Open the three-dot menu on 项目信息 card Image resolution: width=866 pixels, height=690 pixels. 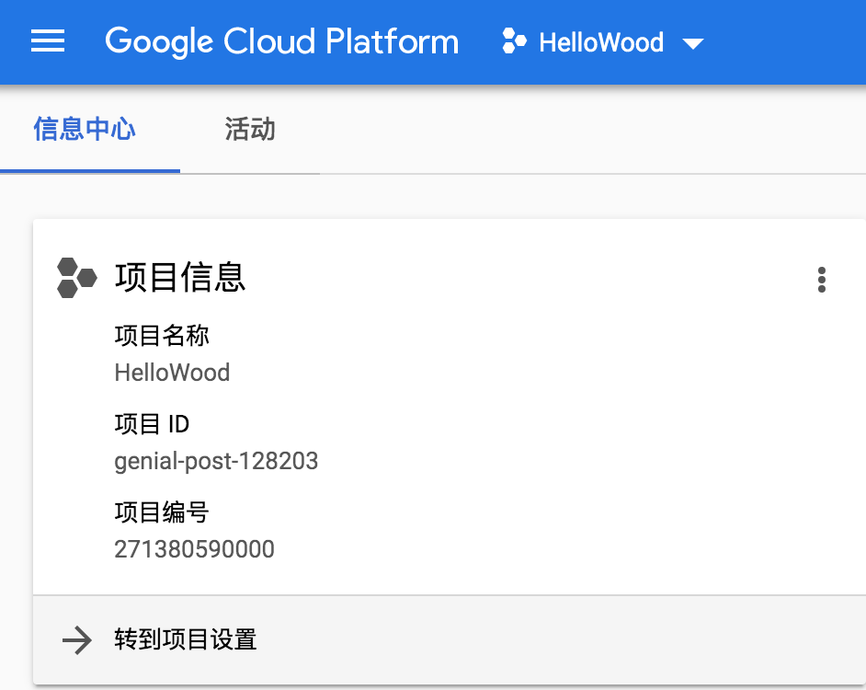pos(821,280)
